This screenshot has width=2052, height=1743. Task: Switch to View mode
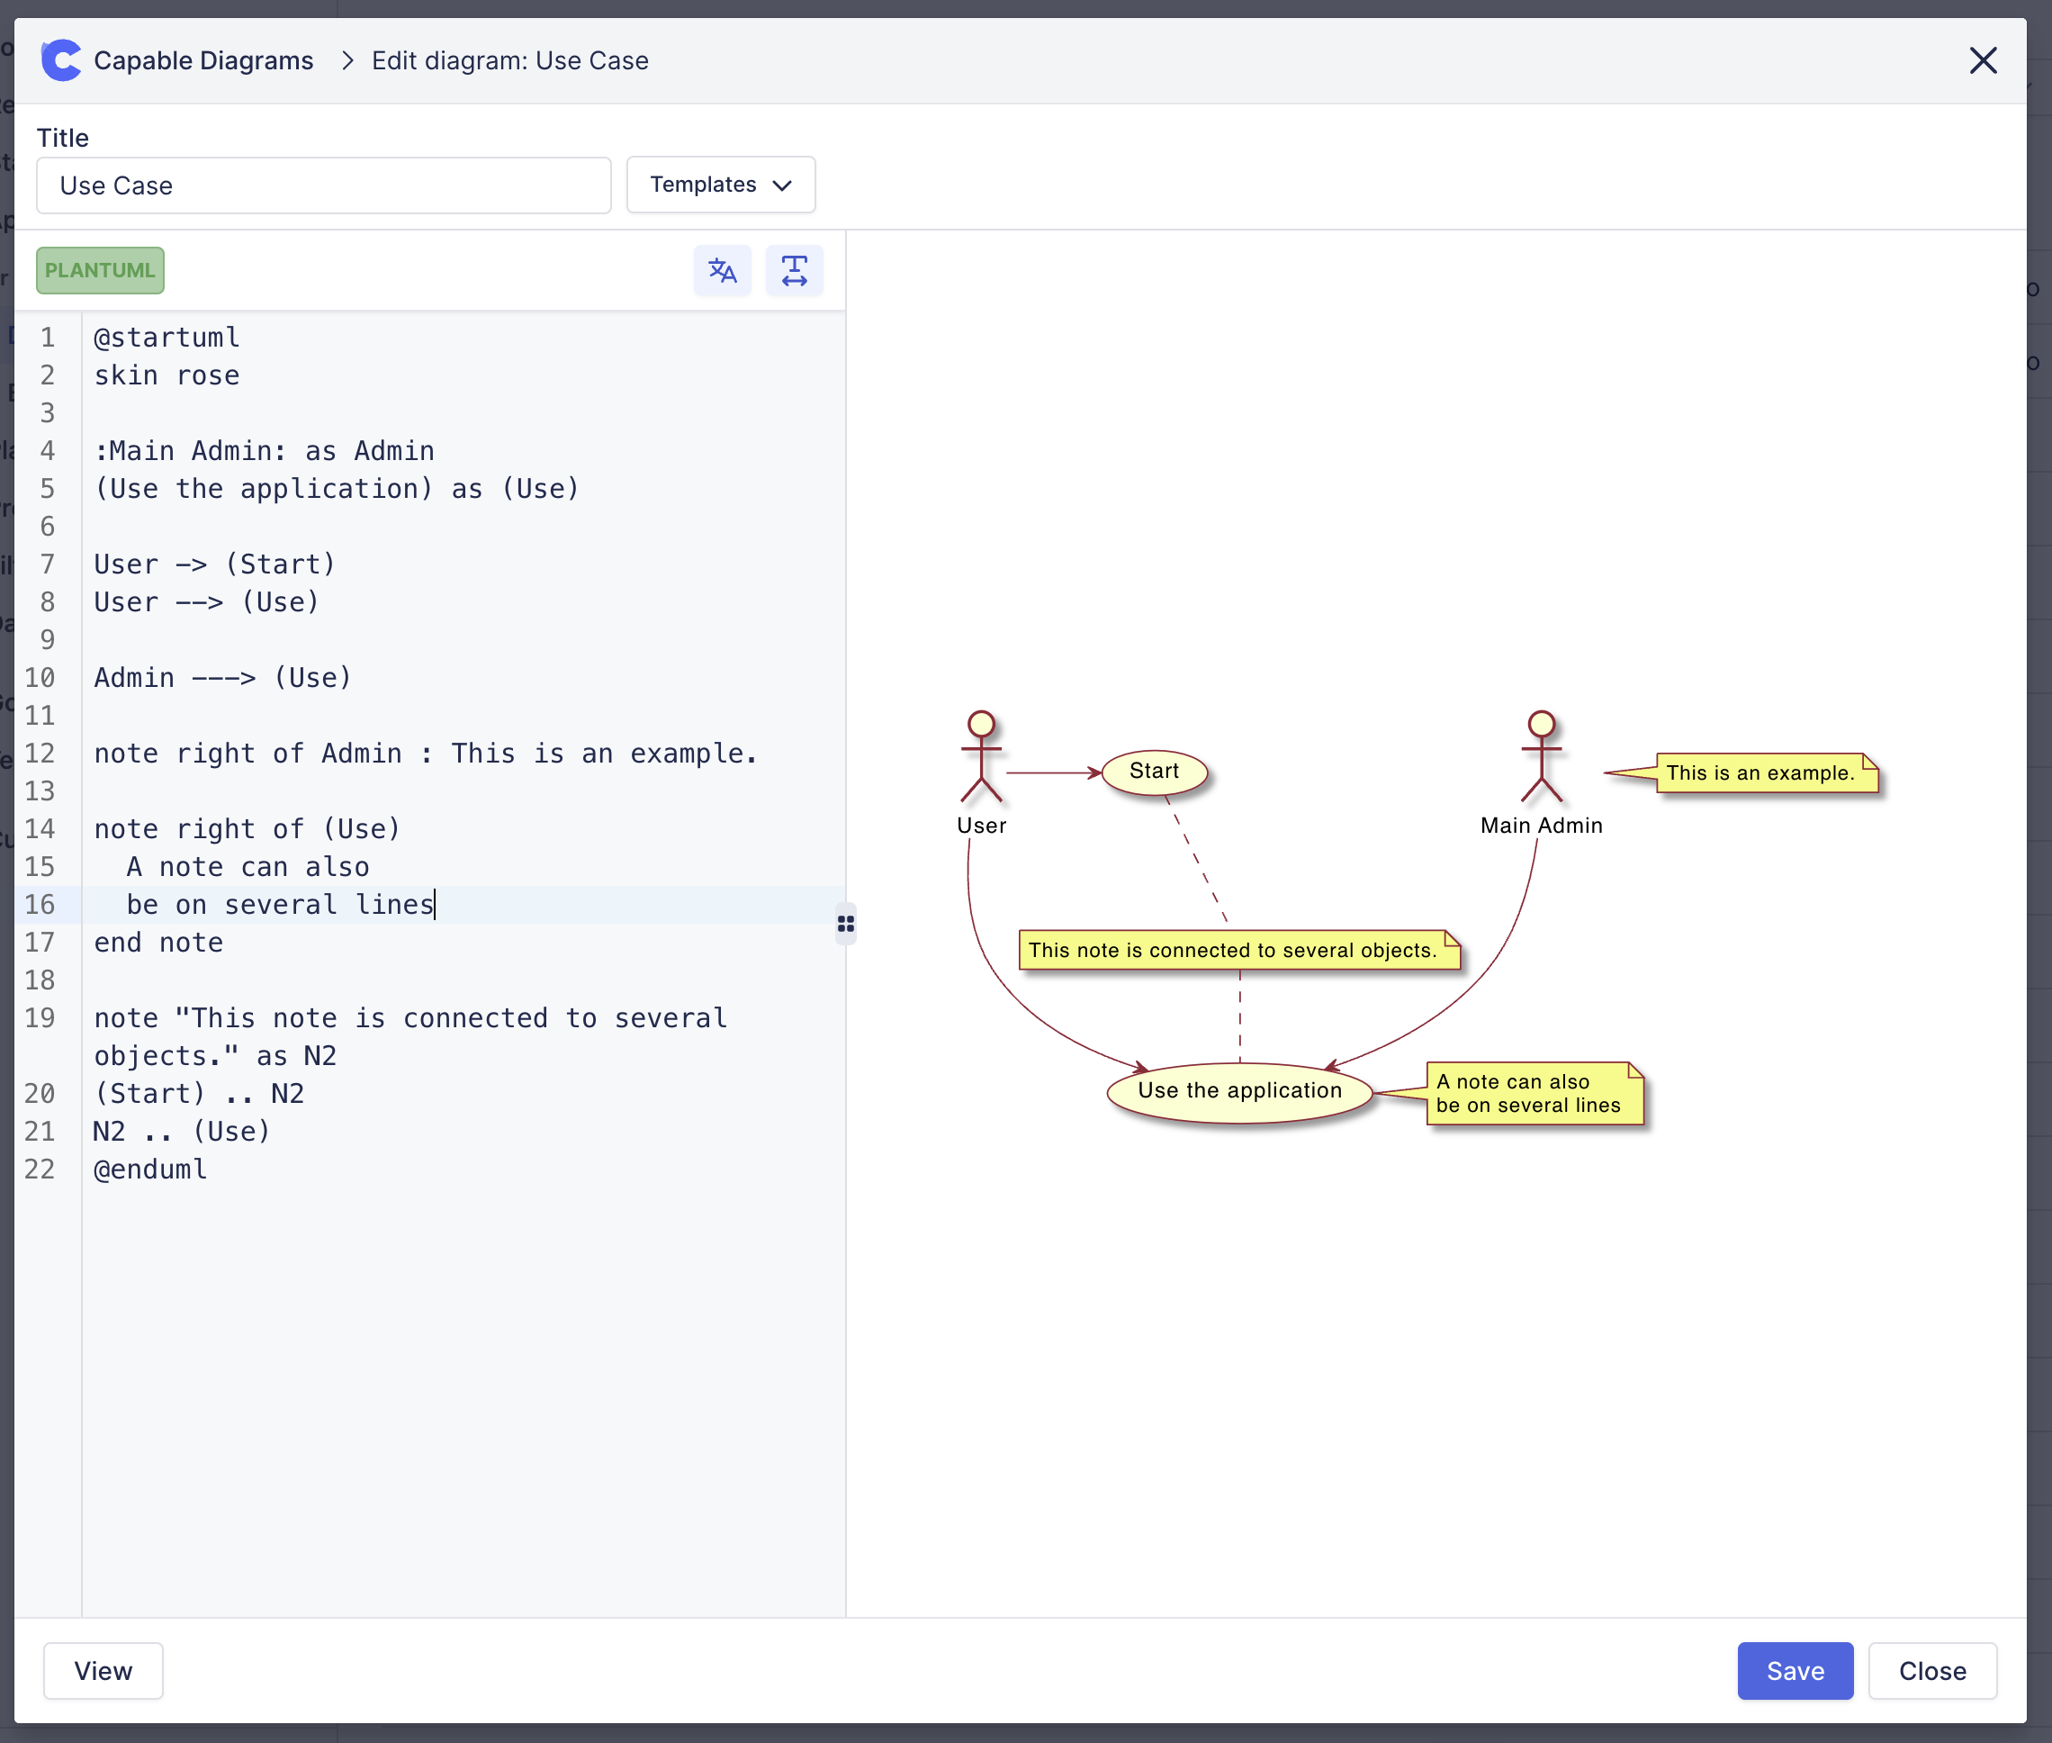point(103,1671)
